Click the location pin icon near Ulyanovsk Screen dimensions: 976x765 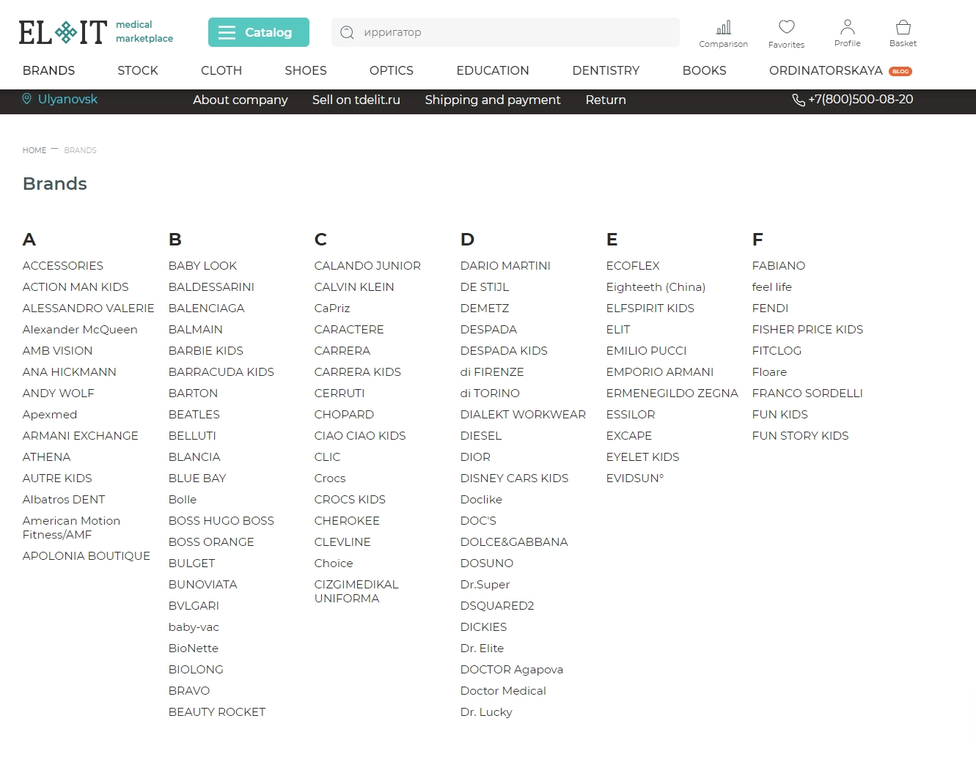(x=27, y=99)
